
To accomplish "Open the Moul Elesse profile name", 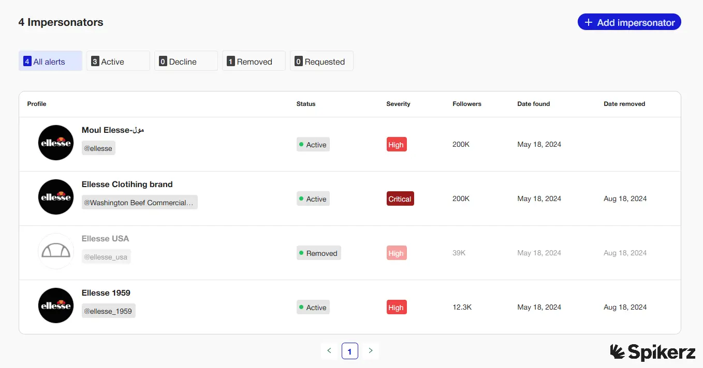I will click(113, 130).
